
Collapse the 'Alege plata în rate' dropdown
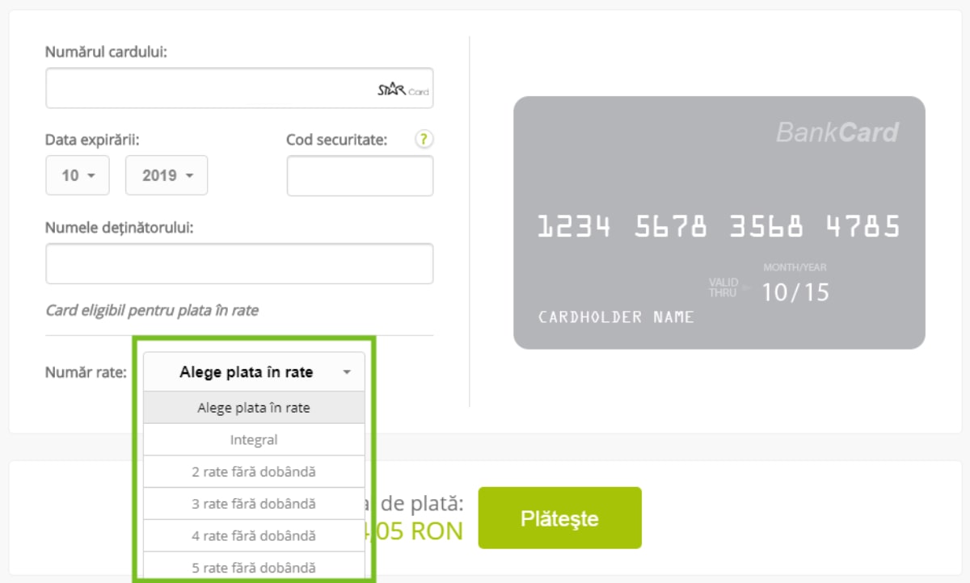[254, 372]
